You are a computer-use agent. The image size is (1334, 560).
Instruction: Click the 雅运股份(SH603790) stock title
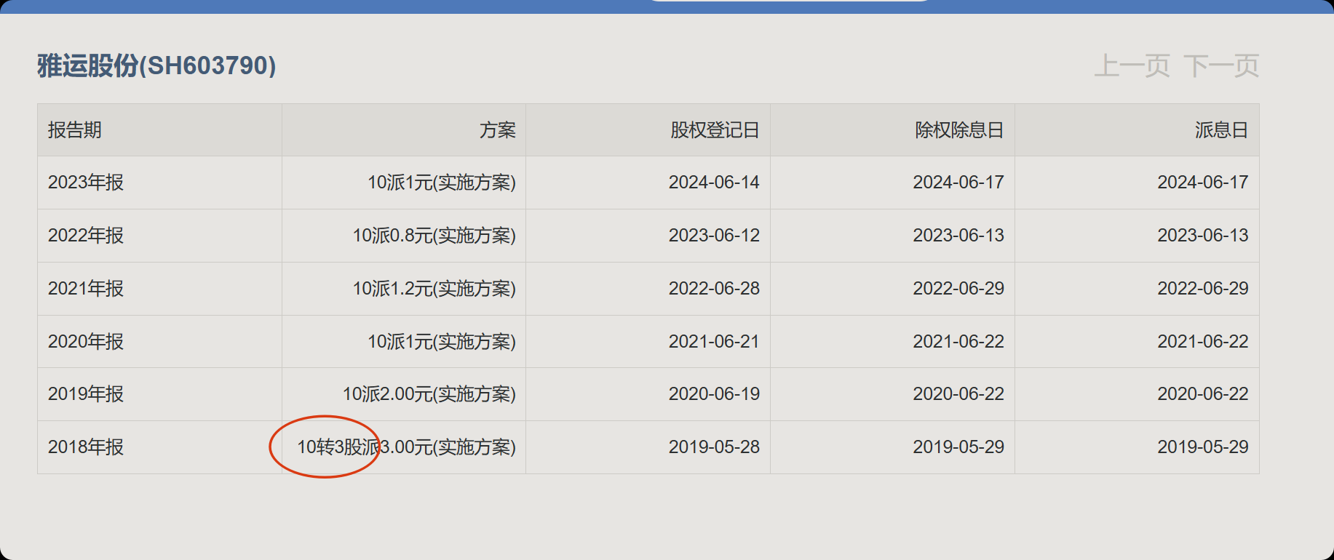156,66
